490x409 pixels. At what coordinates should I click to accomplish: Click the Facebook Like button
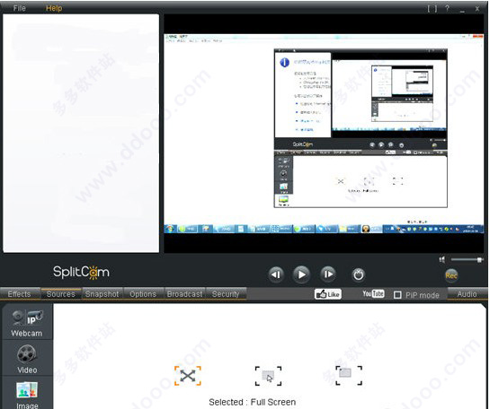tap(328, 294)
